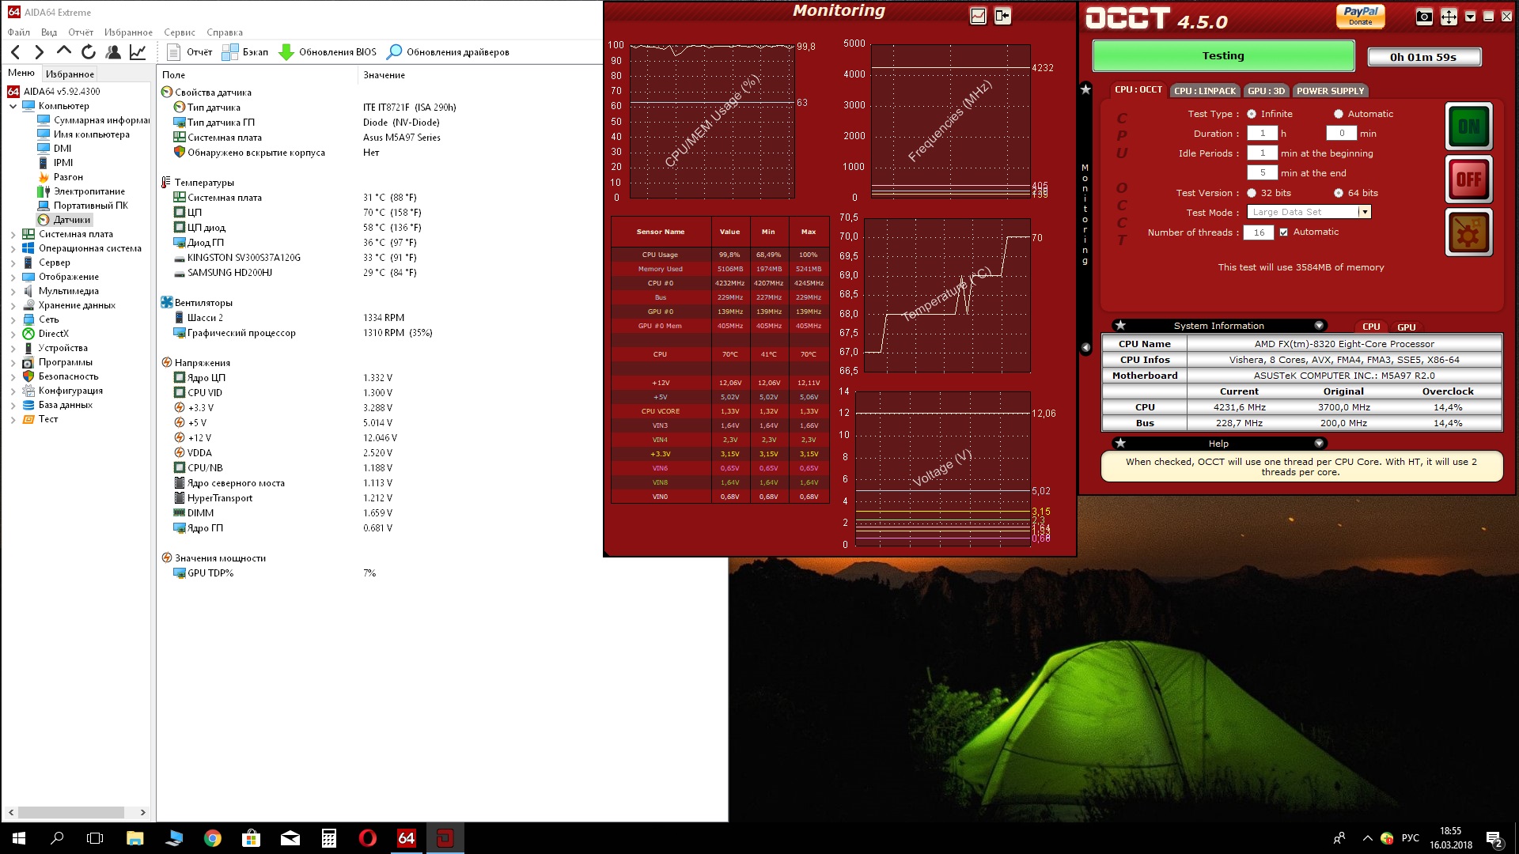Open the Сервис menu in AIDA64
Screen dimensions: 1519x854
(x=180, y=32)
